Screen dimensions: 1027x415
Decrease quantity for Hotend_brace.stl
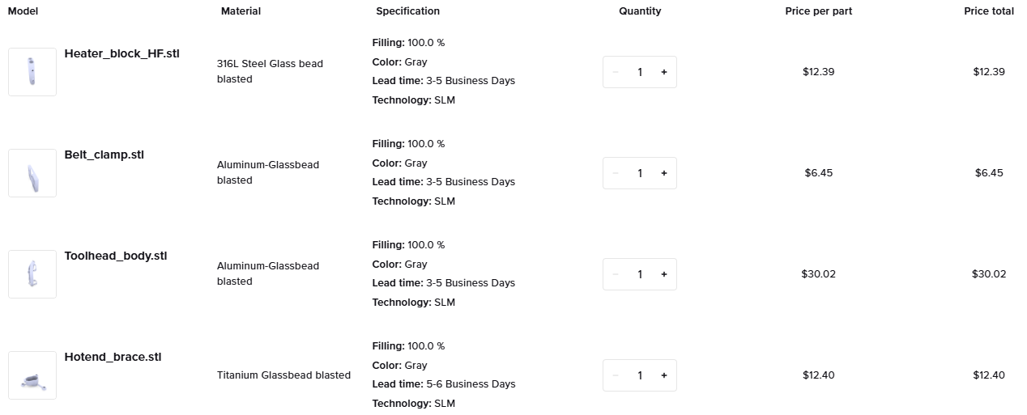616,375
